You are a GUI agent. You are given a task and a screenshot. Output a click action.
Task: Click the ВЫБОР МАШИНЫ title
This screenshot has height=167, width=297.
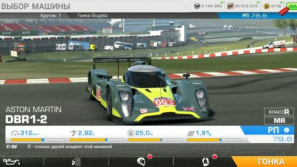pos(36,6)
